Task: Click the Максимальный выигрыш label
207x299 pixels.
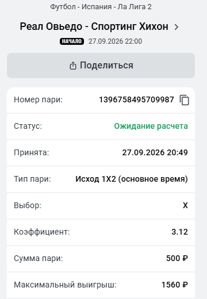Action: click(65, 285)
